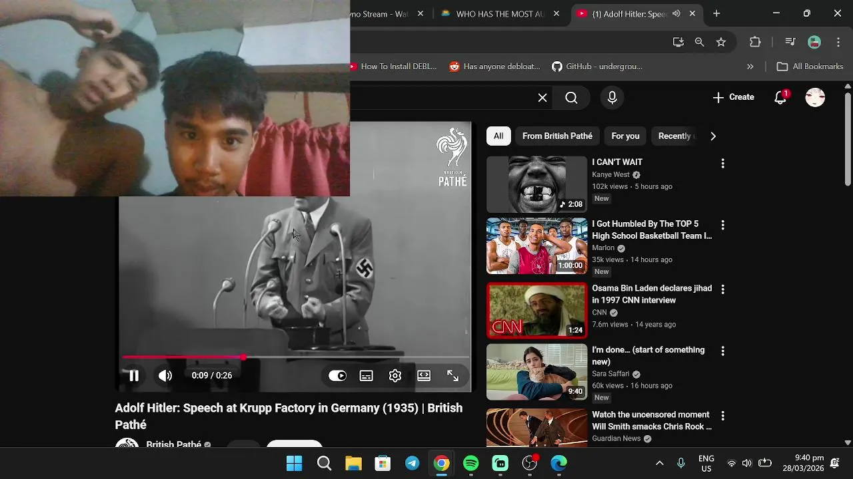This screenshot has height=479, width=853.
Task: Open YouTube notifications bell
Action: coord(781,97)
